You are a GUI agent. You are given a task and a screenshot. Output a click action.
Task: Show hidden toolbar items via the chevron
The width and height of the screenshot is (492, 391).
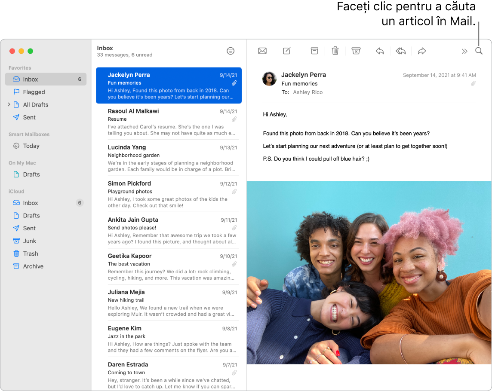(x=464, y=51)
